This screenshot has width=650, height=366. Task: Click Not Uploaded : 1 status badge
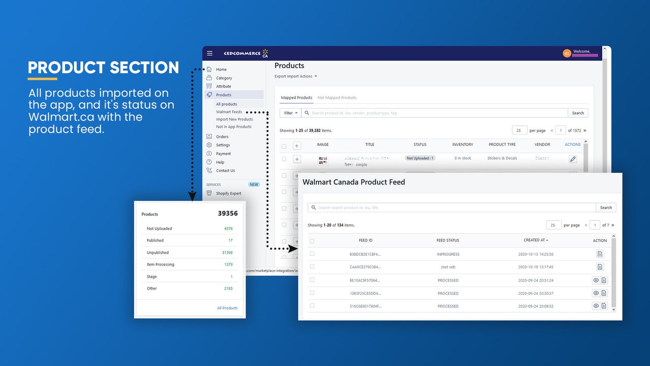pyautogui.click(x=420, y=158)
